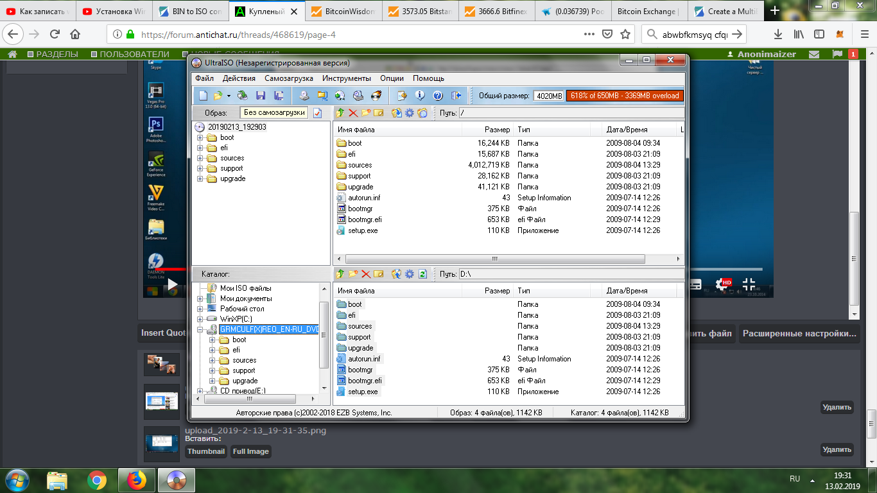
Task: Click Расширенные настройки button on forum page
Action: pyautogui.click(x=799, y=334)
